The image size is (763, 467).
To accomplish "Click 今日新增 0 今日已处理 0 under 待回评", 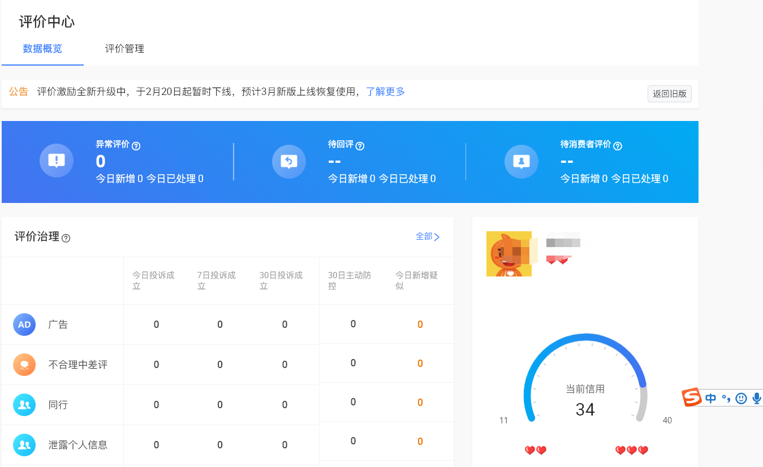I will click(x=382, y=179).
